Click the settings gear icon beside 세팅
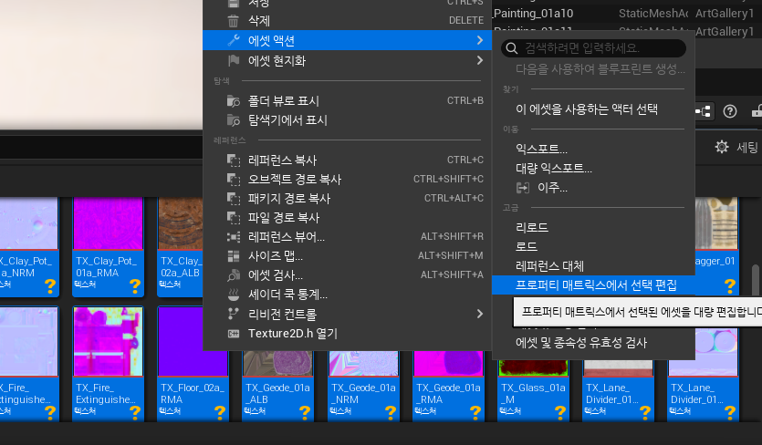This screenshot has height=445, width=762. coord(722,147)
